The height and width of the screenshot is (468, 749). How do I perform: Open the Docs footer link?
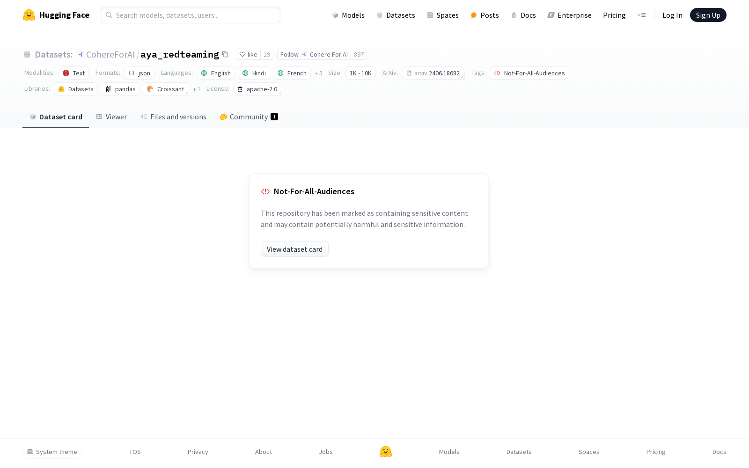point(719,452)
